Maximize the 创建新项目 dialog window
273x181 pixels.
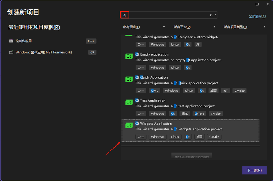click(257, 4)
